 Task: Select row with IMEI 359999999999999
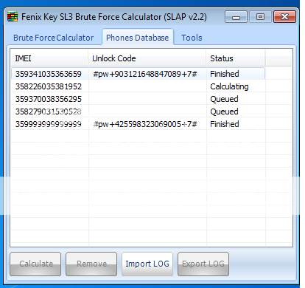point(138,124)
